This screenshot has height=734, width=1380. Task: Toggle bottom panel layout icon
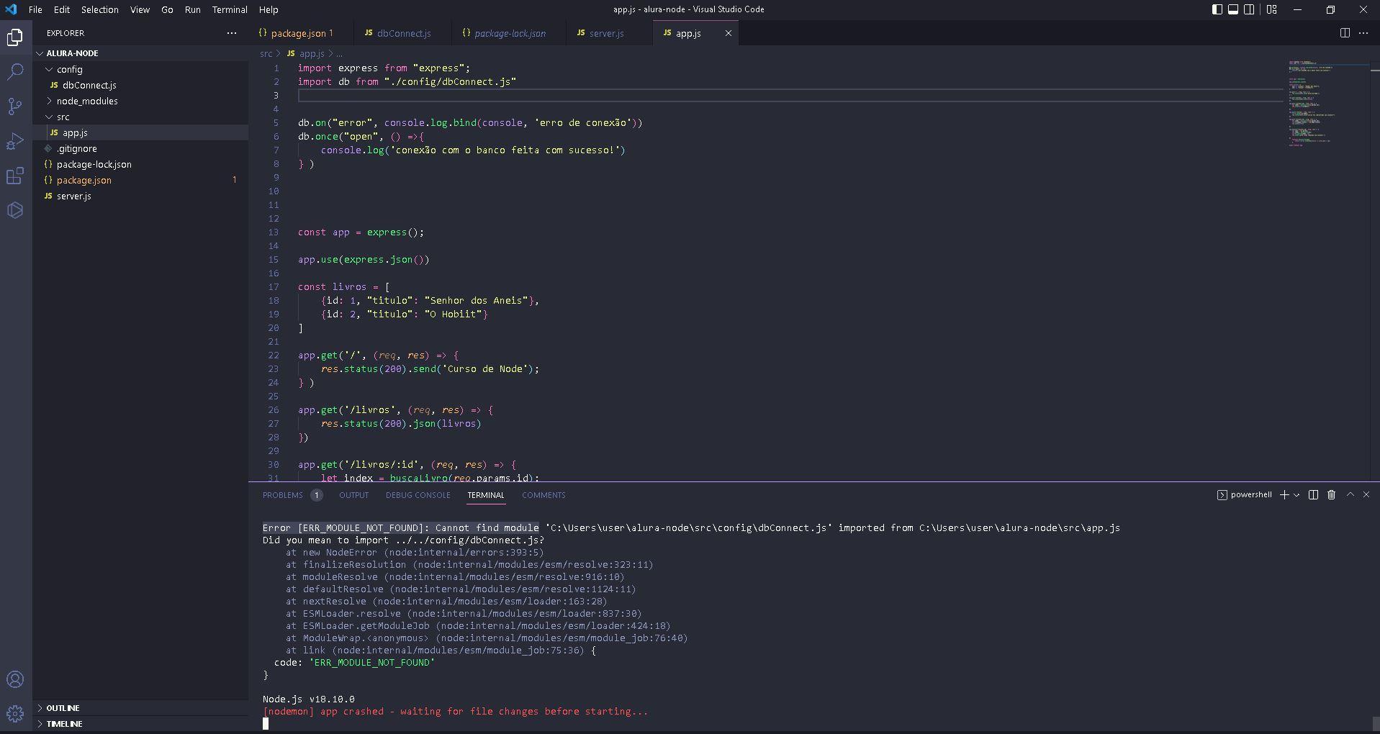1233,9
